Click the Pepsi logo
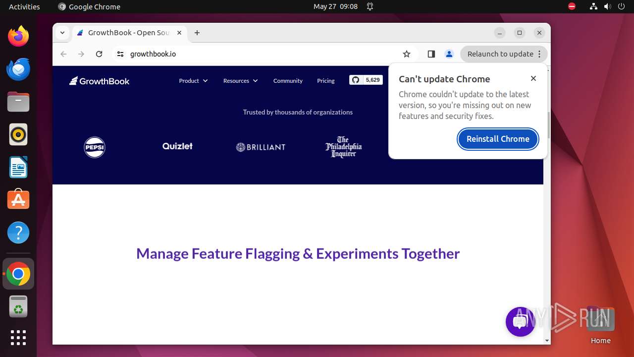Viewport: 634px width, 357px height. [x=95, y=147]
